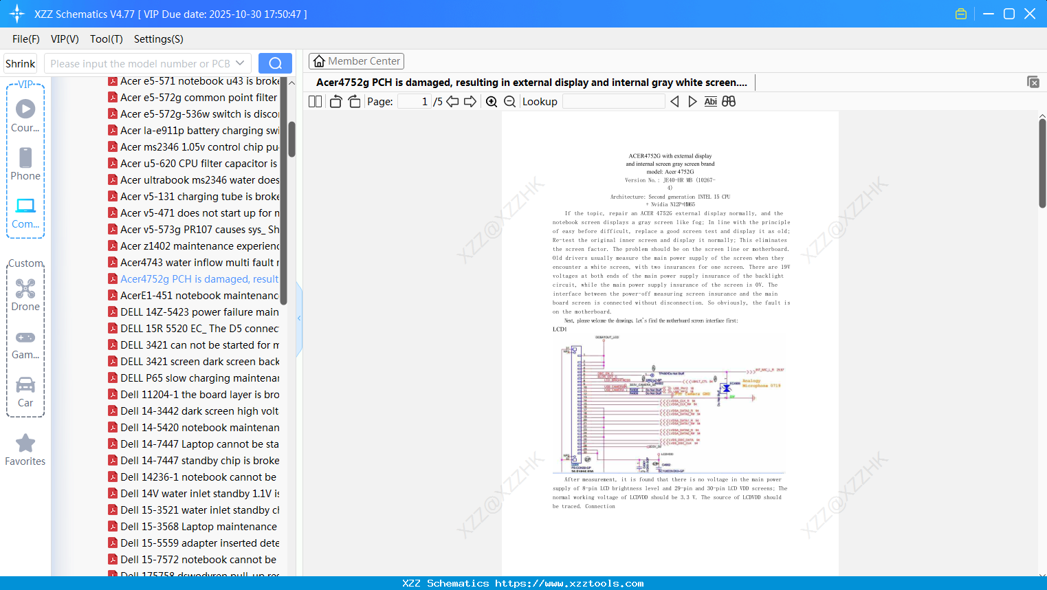The width and height of the screenshot is (1047, 590).
Task: Click the document viewer vertical scrollbar
Action: coord(1042,163)
